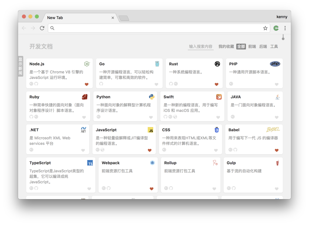309x225 pixels.
Task: Click the JAVA coffee cup icon
Action: pos(277,97)
